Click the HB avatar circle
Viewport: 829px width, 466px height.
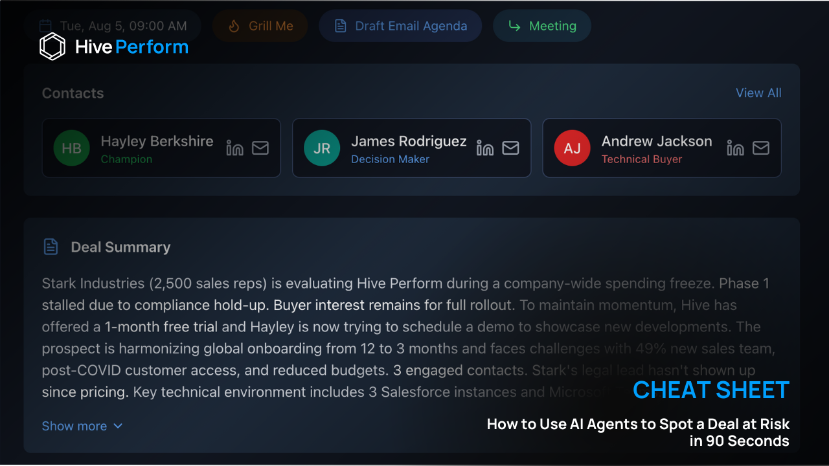click(x=71, y=148)
